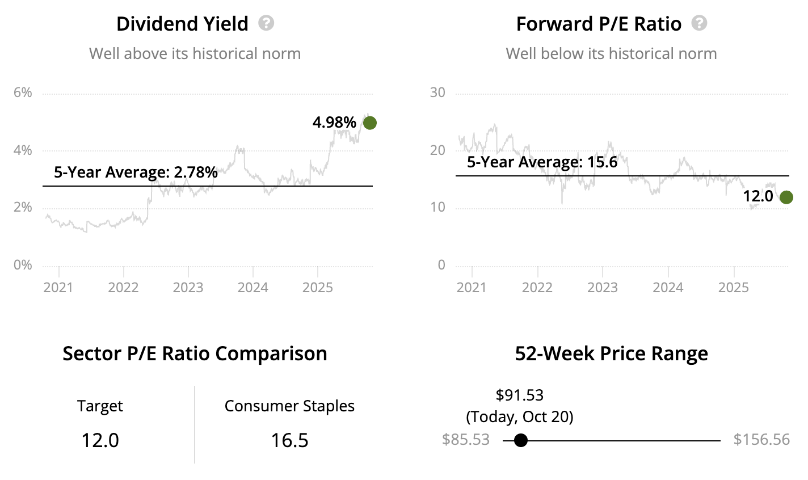The width and height of the screenshot is (808, 480).
Task: Click the black marker on 52-week price range
Action: (520, 440)
